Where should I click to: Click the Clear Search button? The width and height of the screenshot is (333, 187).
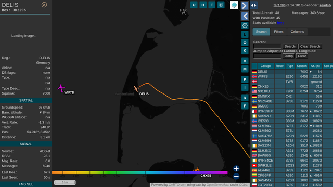point(310,46)
